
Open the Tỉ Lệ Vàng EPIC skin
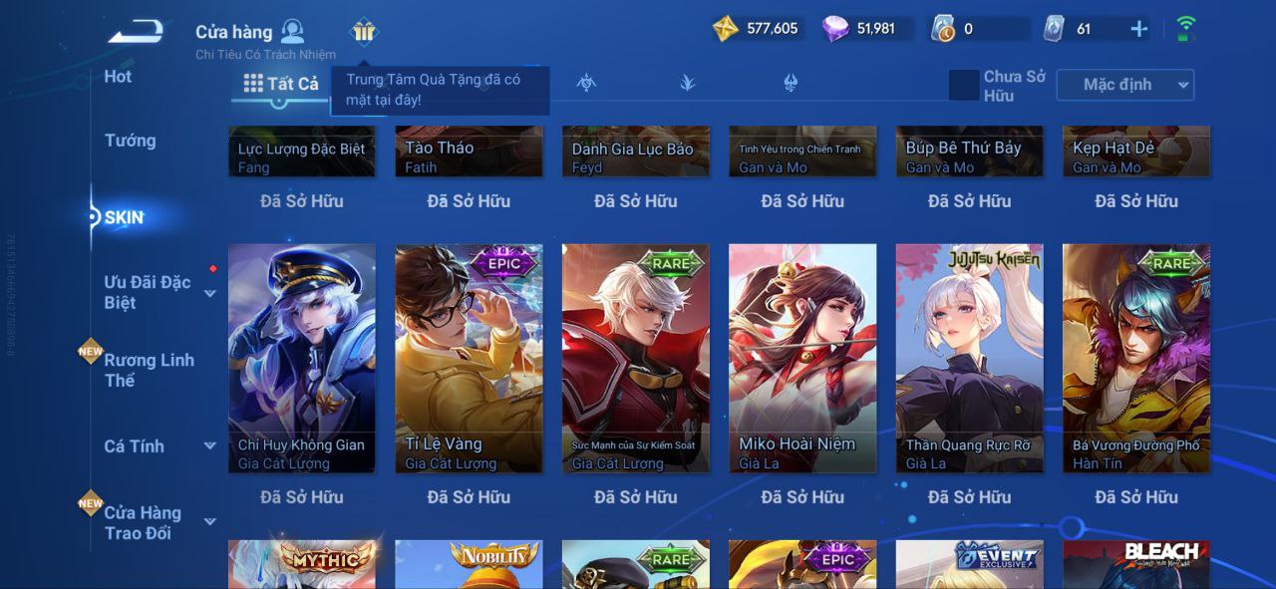click(x=469, y=358)
